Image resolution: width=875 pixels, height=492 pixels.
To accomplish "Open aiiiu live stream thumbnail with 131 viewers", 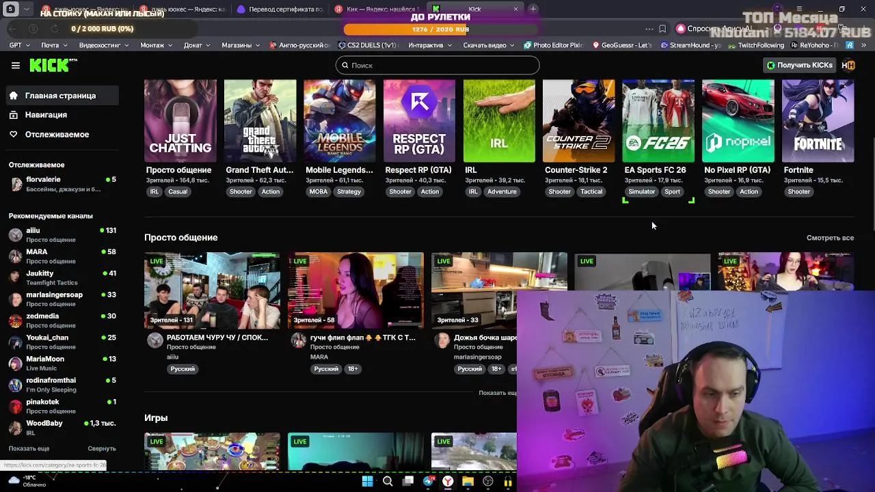I will 212,290.
